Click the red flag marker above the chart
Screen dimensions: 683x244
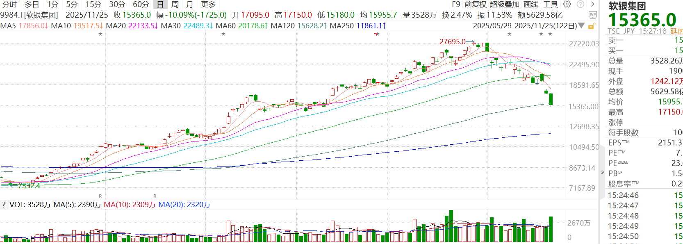click(x=377, y=34)
